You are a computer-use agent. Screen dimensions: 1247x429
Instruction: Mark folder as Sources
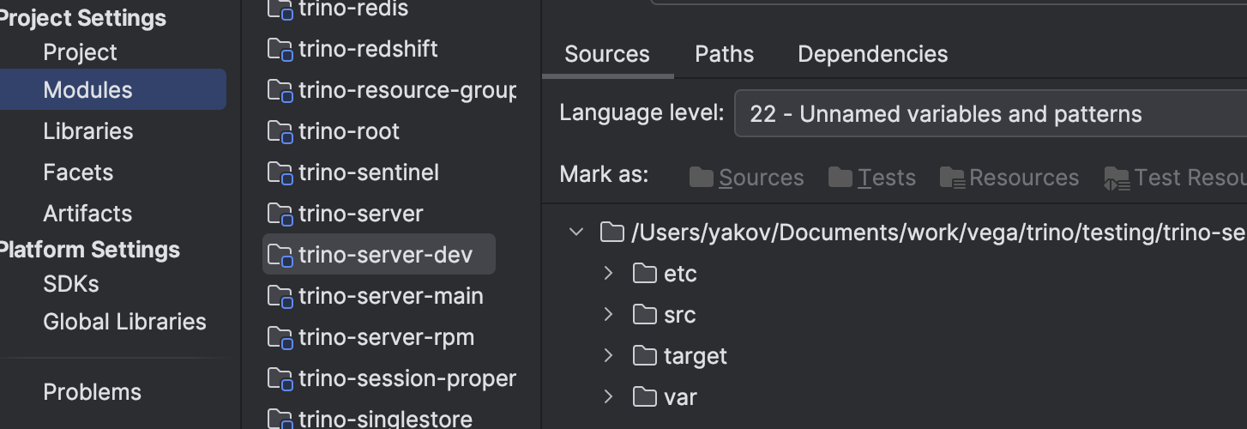pyautogui.click(x=747, y=178)
